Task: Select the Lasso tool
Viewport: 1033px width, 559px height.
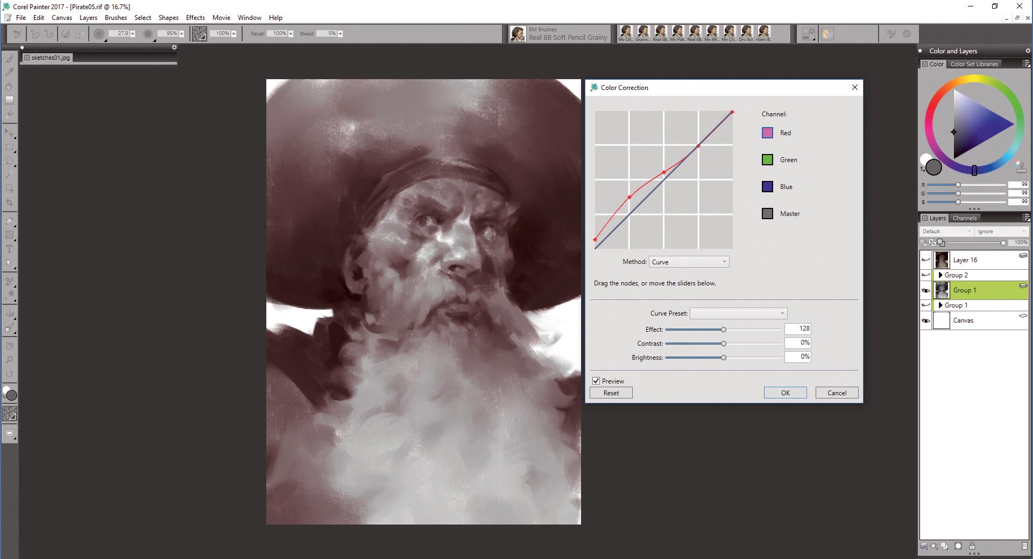Action: pyautogui.click(x=9, y=160)
